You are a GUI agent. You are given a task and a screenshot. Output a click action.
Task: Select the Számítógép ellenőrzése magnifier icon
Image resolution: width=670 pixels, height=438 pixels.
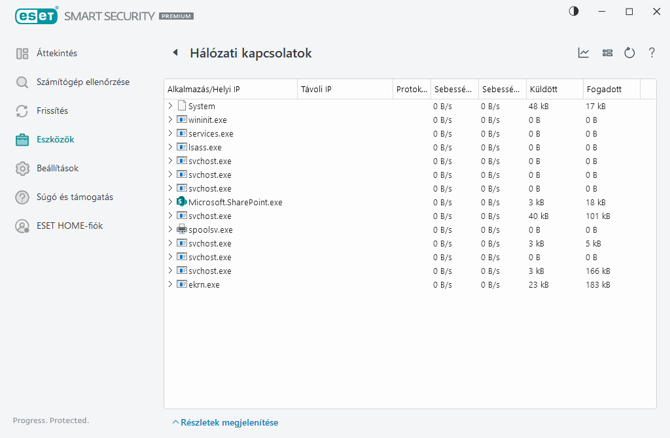[21, 82]
